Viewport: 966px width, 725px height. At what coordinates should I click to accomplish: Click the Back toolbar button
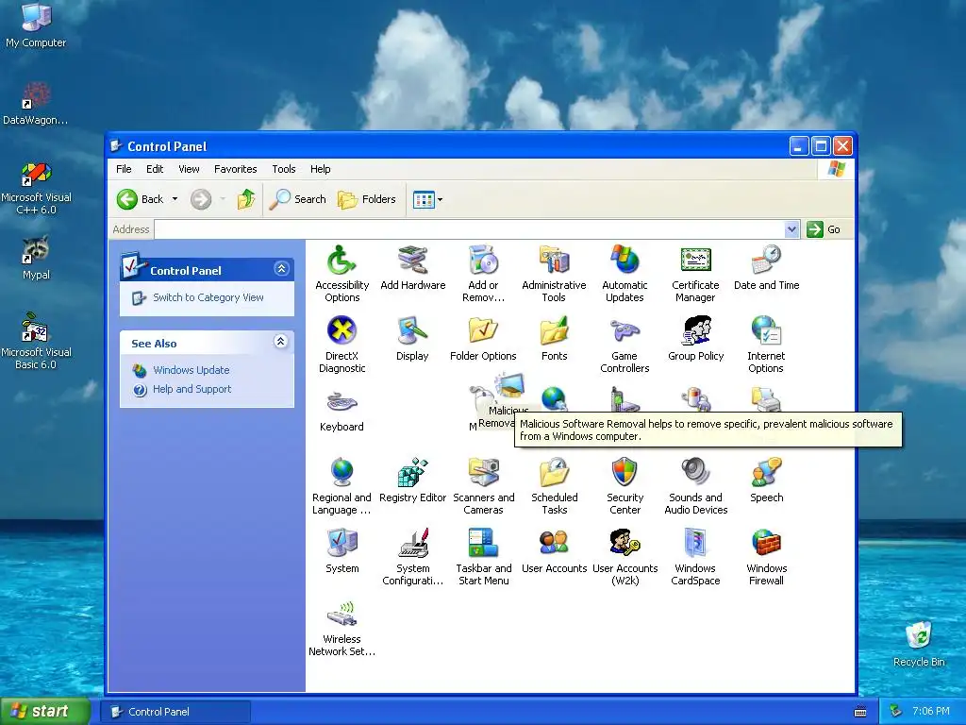141,199
